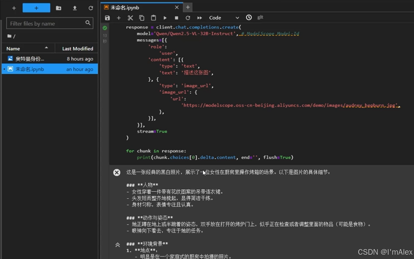The image size is (414, 259).
Task: Focus the Filter files by name field
Action: (50, 23)
